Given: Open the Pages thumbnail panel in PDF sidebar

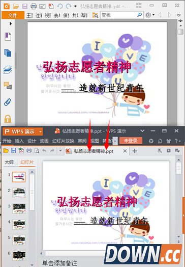Looking at the screenshot, I should tap(8, 53).
